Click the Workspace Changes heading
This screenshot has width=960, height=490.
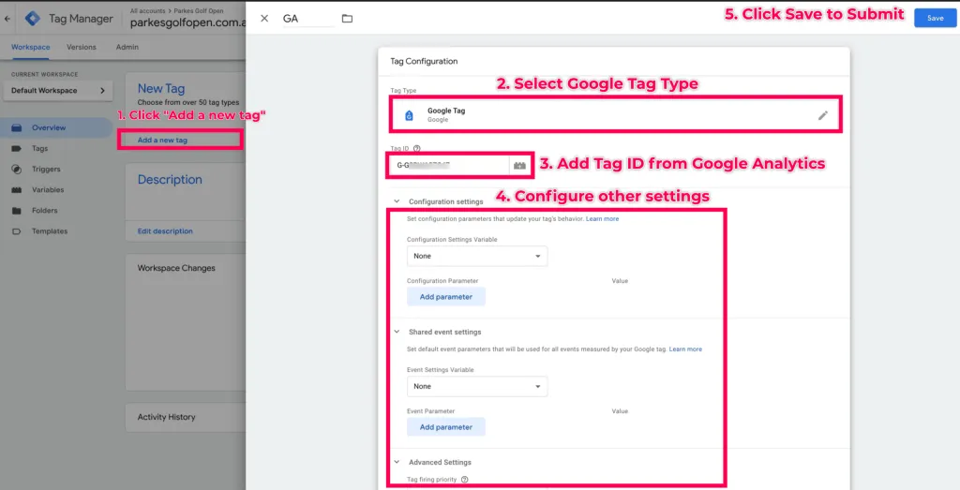click(176, 268)
